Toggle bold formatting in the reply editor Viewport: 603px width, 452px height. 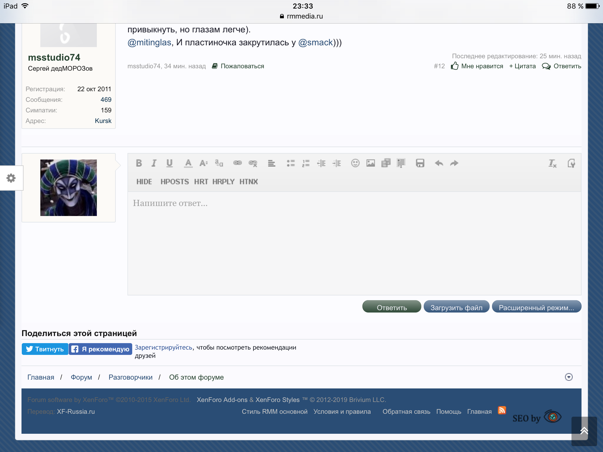139,163
